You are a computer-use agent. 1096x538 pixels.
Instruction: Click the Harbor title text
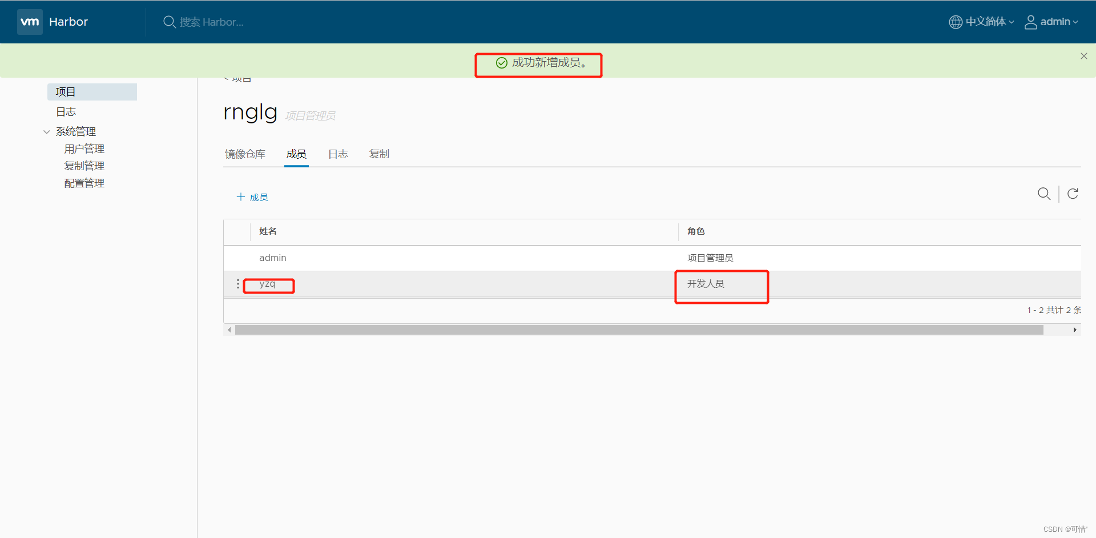(68, 22)
